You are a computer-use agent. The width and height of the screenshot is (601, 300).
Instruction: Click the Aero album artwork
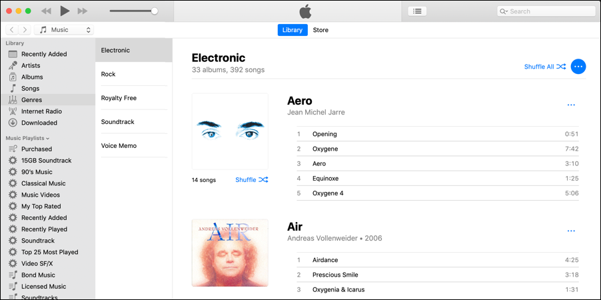click(x=230, y=131)
